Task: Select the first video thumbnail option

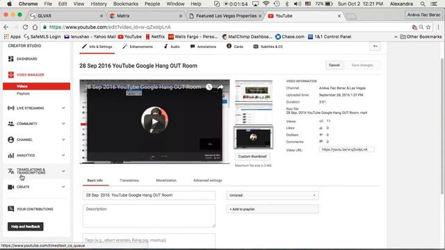Action: (254, 91)
